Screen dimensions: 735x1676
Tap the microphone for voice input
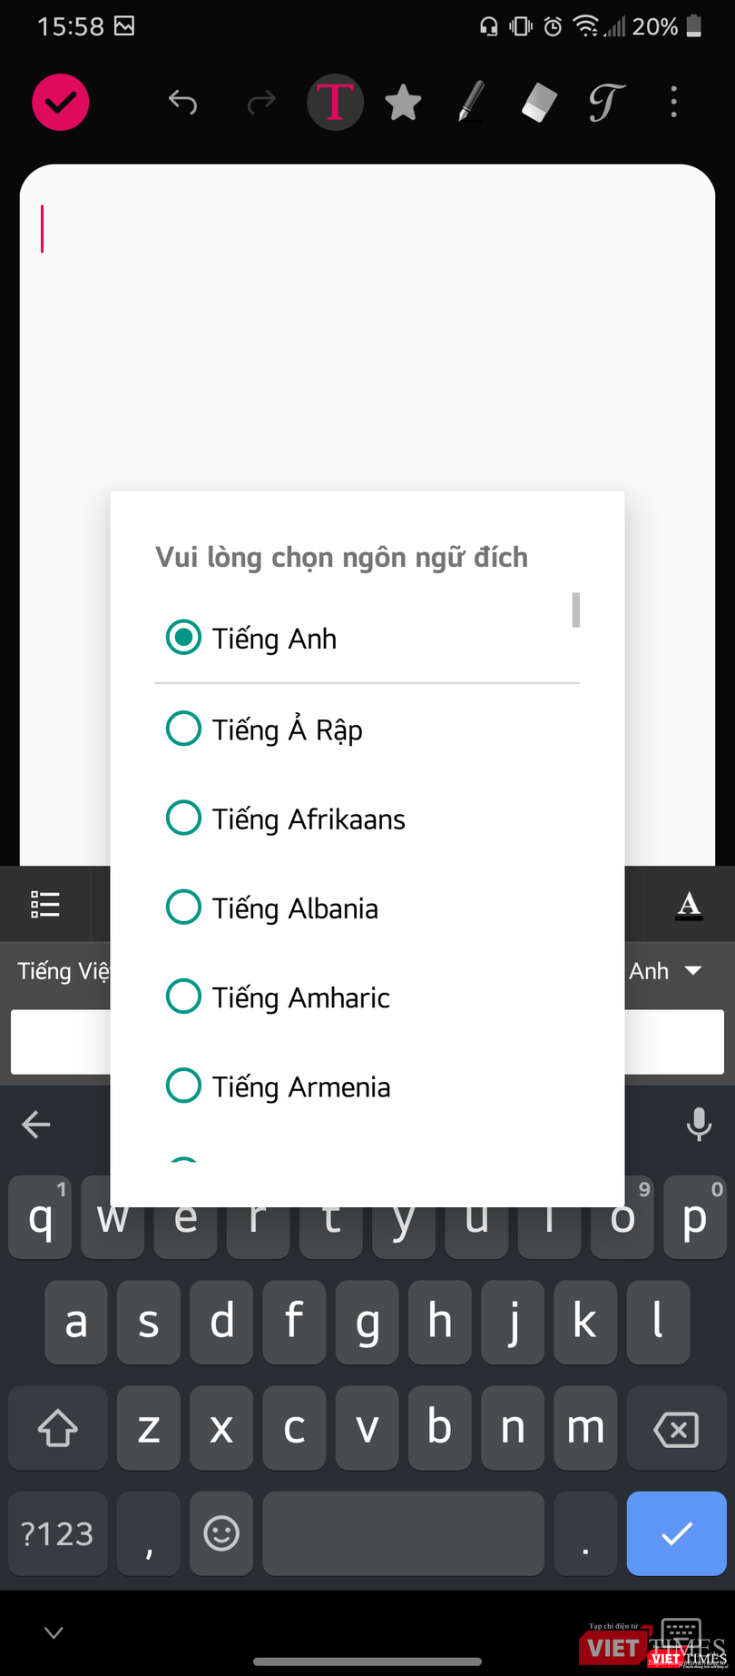[698, 1125]
